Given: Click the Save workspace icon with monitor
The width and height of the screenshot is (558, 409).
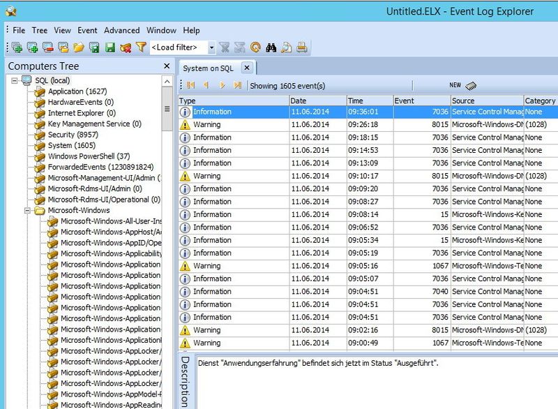Looking at the screenshot, I should pos(94,47).
